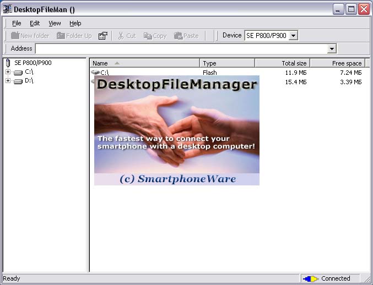Click the Copy toolbar button
373x285 pixels.
pos(155,36)
